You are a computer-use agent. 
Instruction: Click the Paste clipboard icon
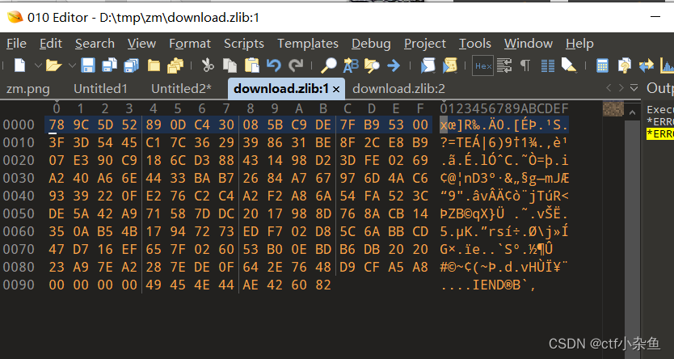[251, 65]
